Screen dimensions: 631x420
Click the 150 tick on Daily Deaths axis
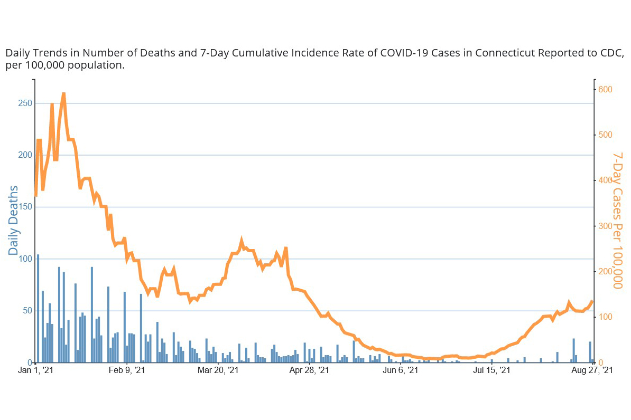(23, 207)
